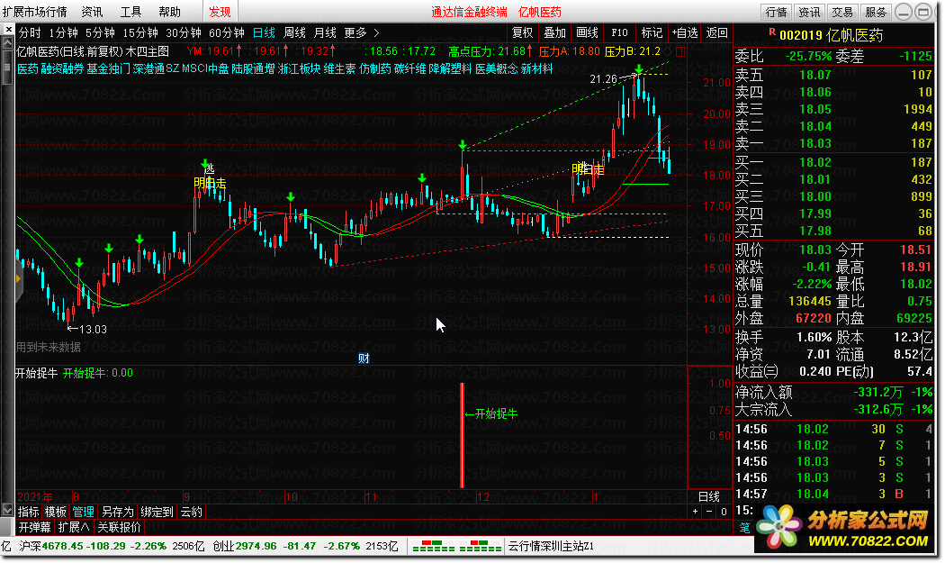This screenshot has width=945, height=563.
Task: Switch chart to 分时 period
Action: pos(30,32)
